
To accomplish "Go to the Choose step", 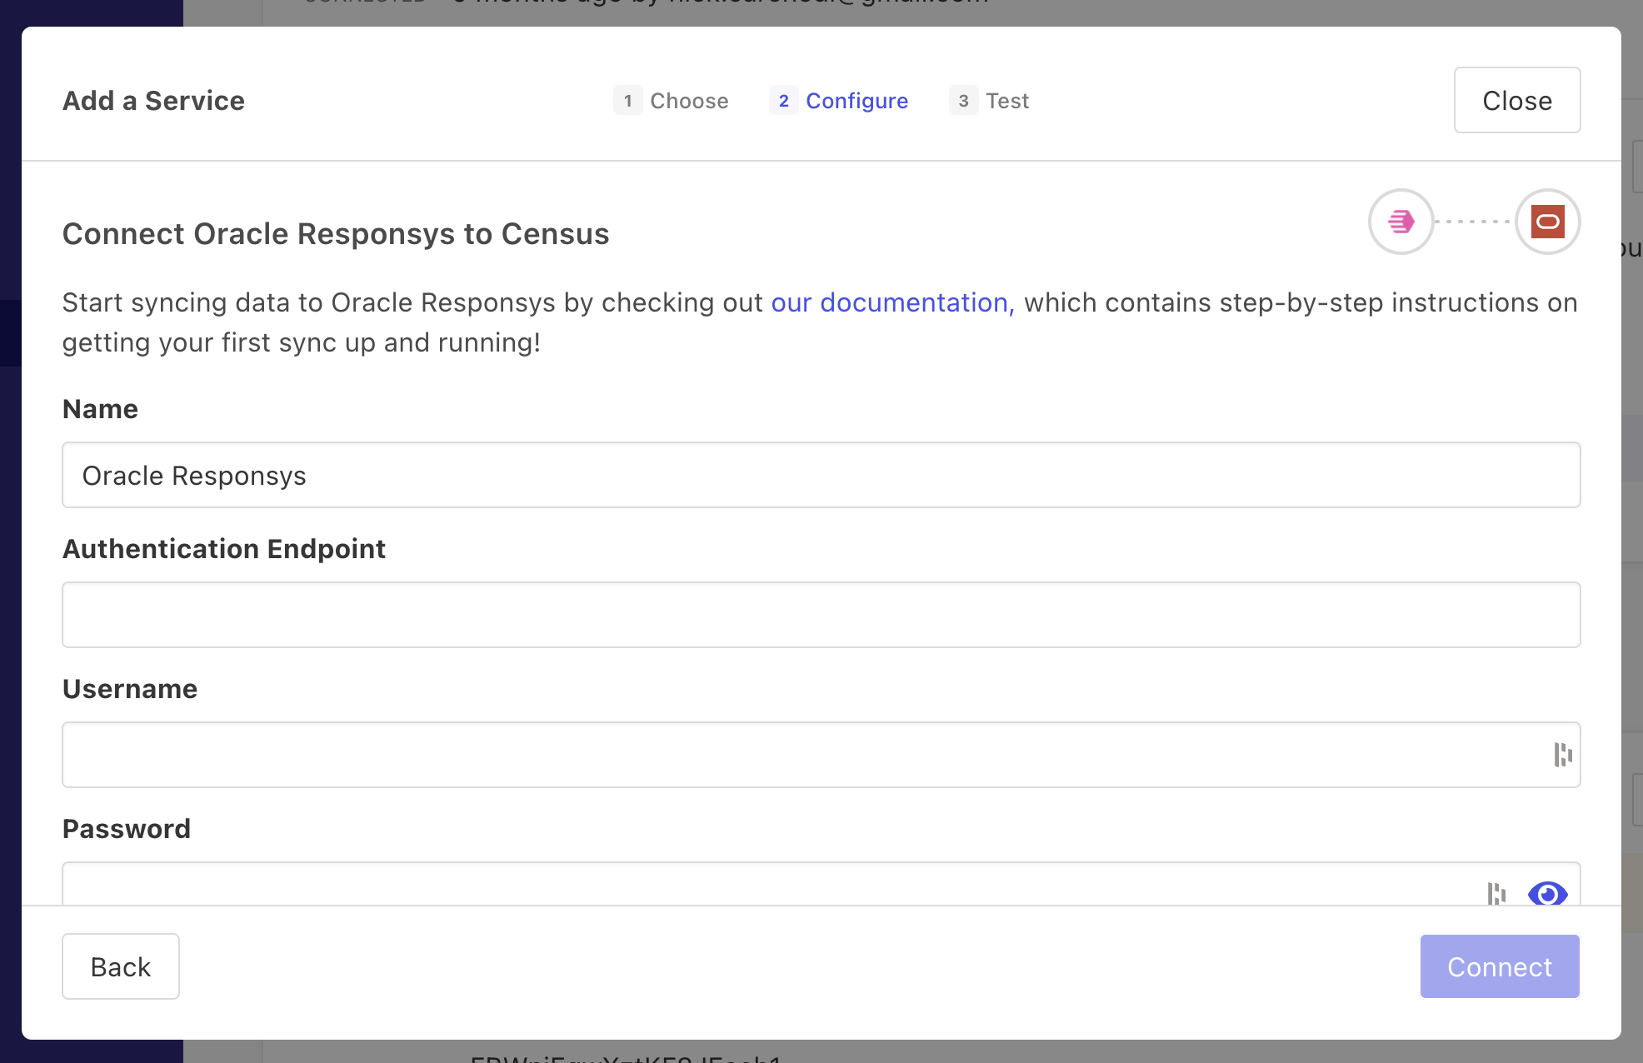I will click(689, 101).
